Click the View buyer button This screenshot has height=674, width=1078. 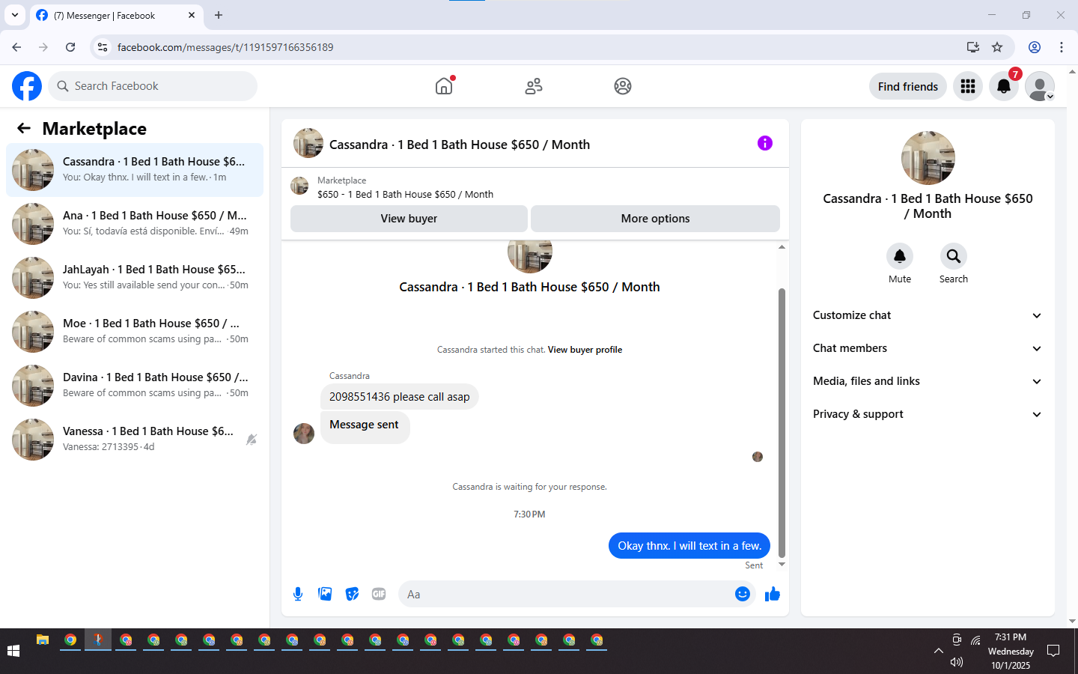[409, 219]
